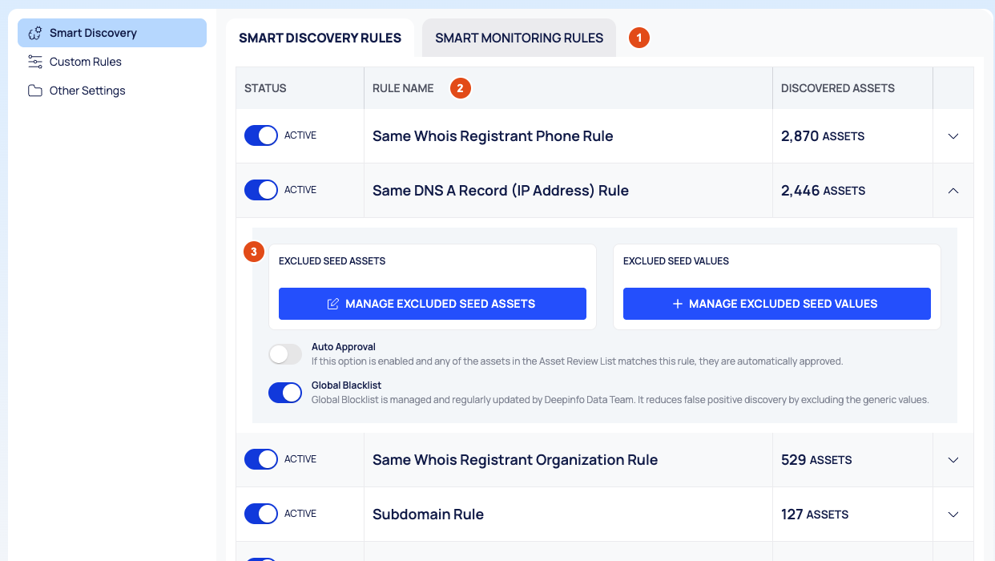Click the '2,446 ASSETS' count

click(x=824, y=191)
